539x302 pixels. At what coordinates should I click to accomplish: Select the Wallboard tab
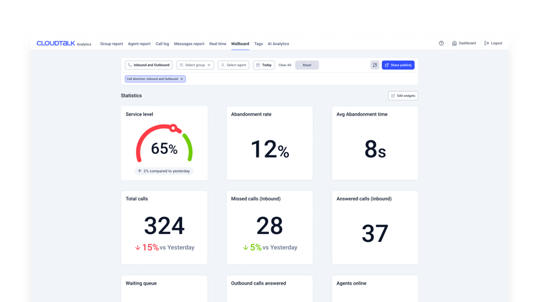click(x=240, y=44)
